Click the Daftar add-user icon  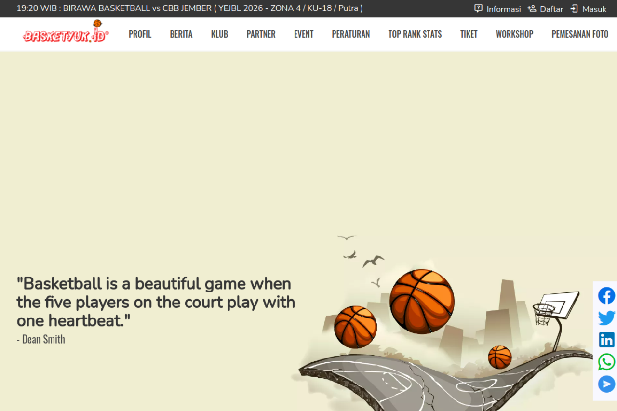(x=532, y=9)
